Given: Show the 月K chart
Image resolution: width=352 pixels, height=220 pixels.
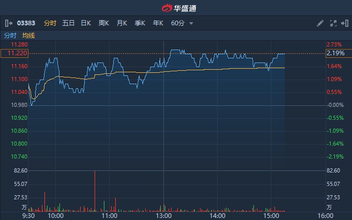Looking at the screenshot, I should pos(122,23).
